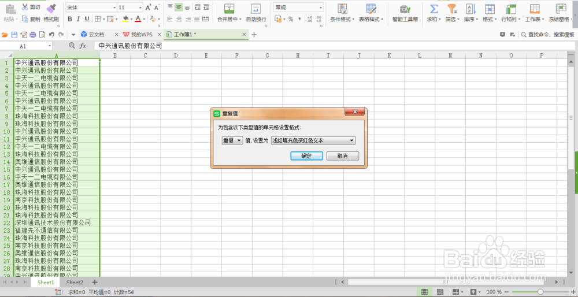Toggle middle vertical alignment
The width and height of the screenshot is (578, 297).
click(x=179, y=7)
